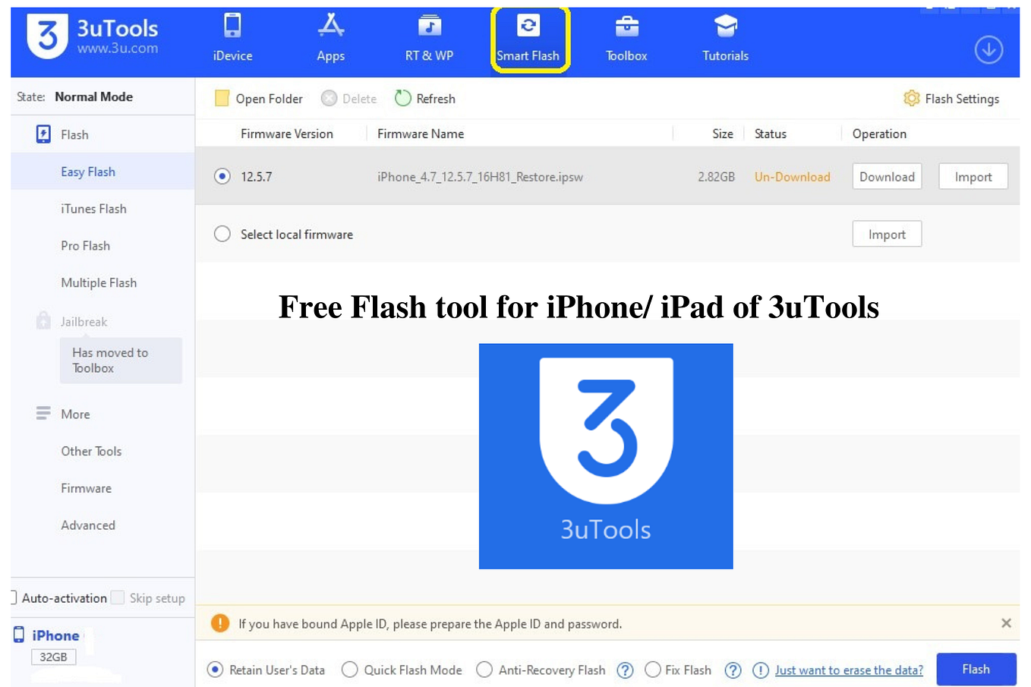Open Flash Settings
The width and height of the screenshot is (1031, 687).
(951, 99)
